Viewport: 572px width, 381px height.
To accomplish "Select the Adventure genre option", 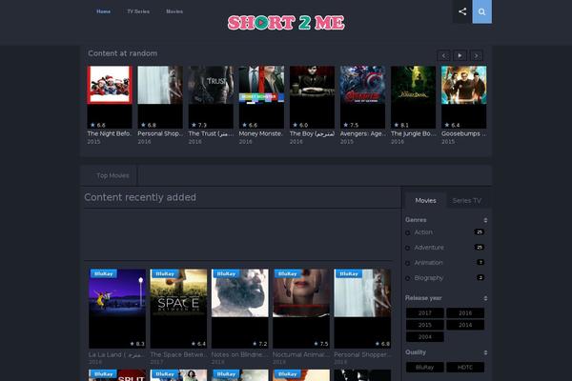I will point(428,248).
